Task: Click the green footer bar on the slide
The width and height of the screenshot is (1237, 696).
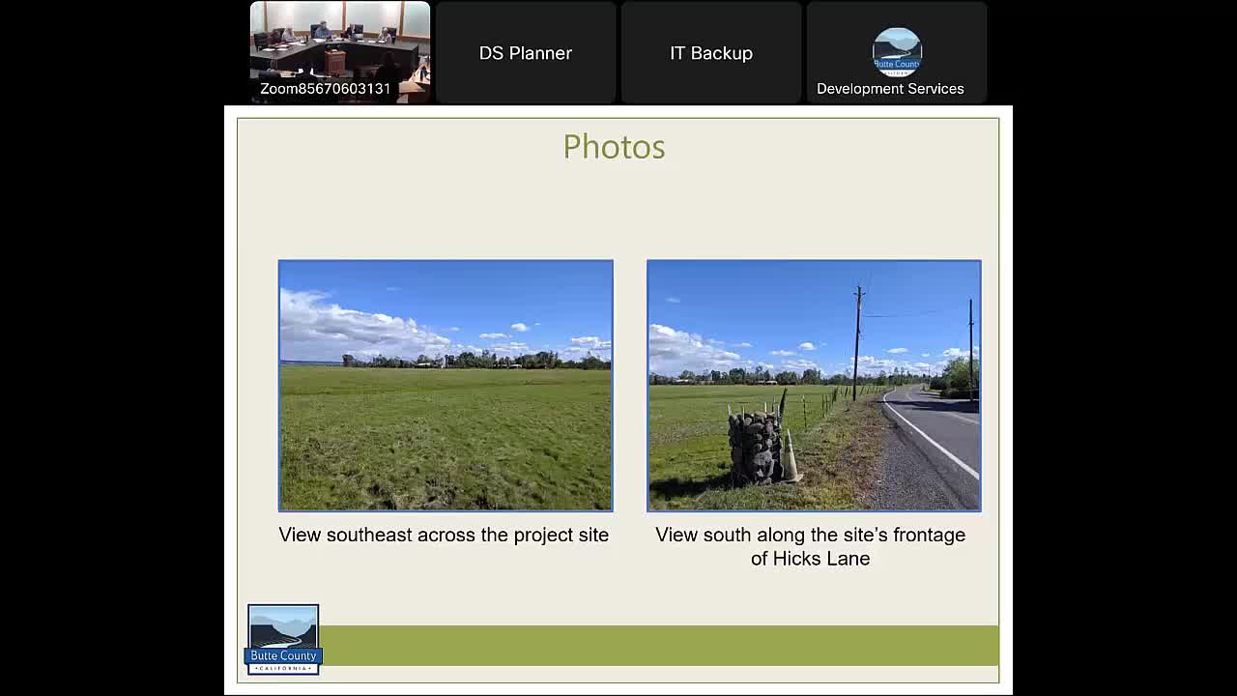Action: pos(657,645)
